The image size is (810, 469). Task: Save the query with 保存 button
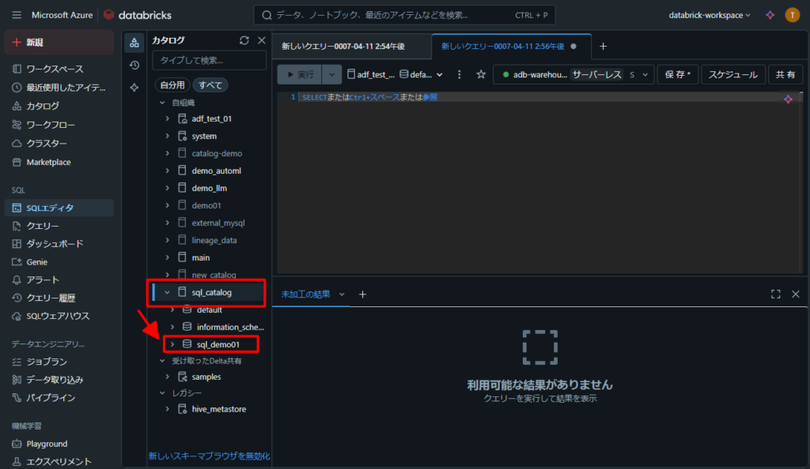[678, 75]
